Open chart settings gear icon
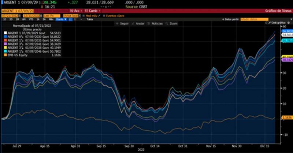This screenshot has height=153, width=293. tap(288, 23)
